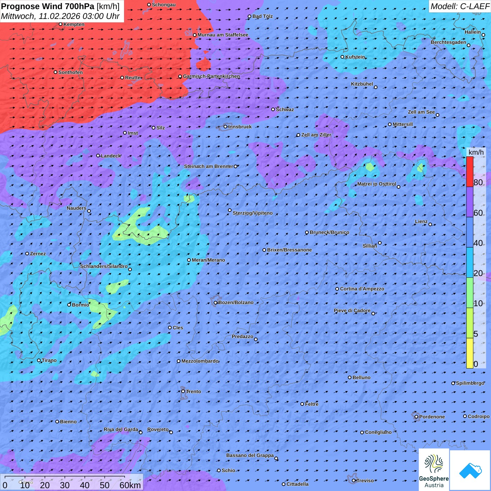Screen dimensions: 491x491
Task: Click the 'Garmisch-Partenkirchen' label
Action: (211, 76)
